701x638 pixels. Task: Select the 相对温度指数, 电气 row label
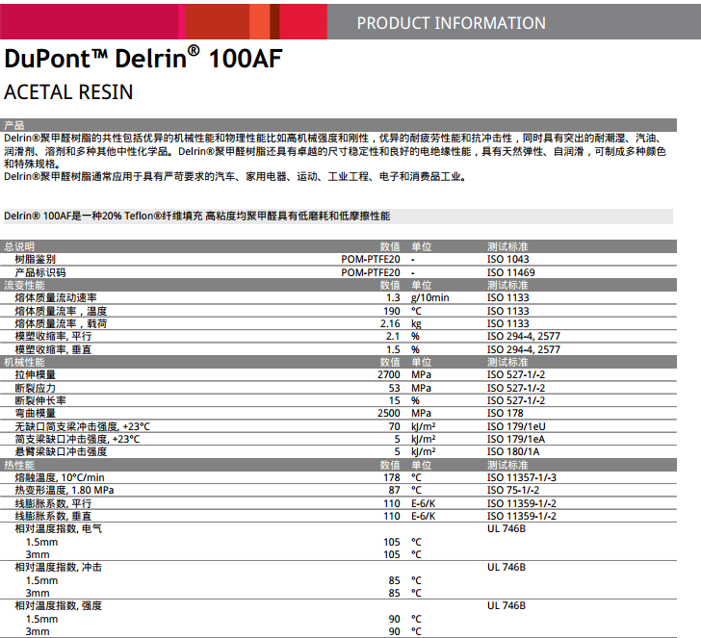(x=58, y=528)
